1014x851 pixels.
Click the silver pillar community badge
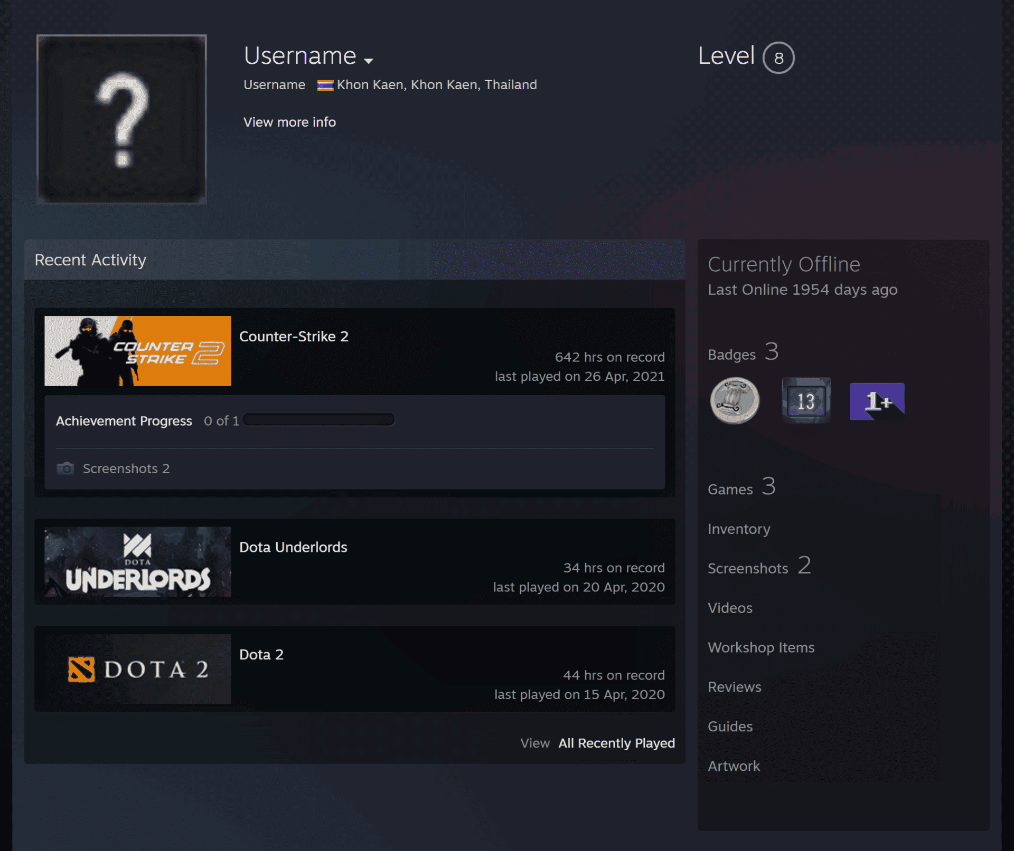coord(735,400)
